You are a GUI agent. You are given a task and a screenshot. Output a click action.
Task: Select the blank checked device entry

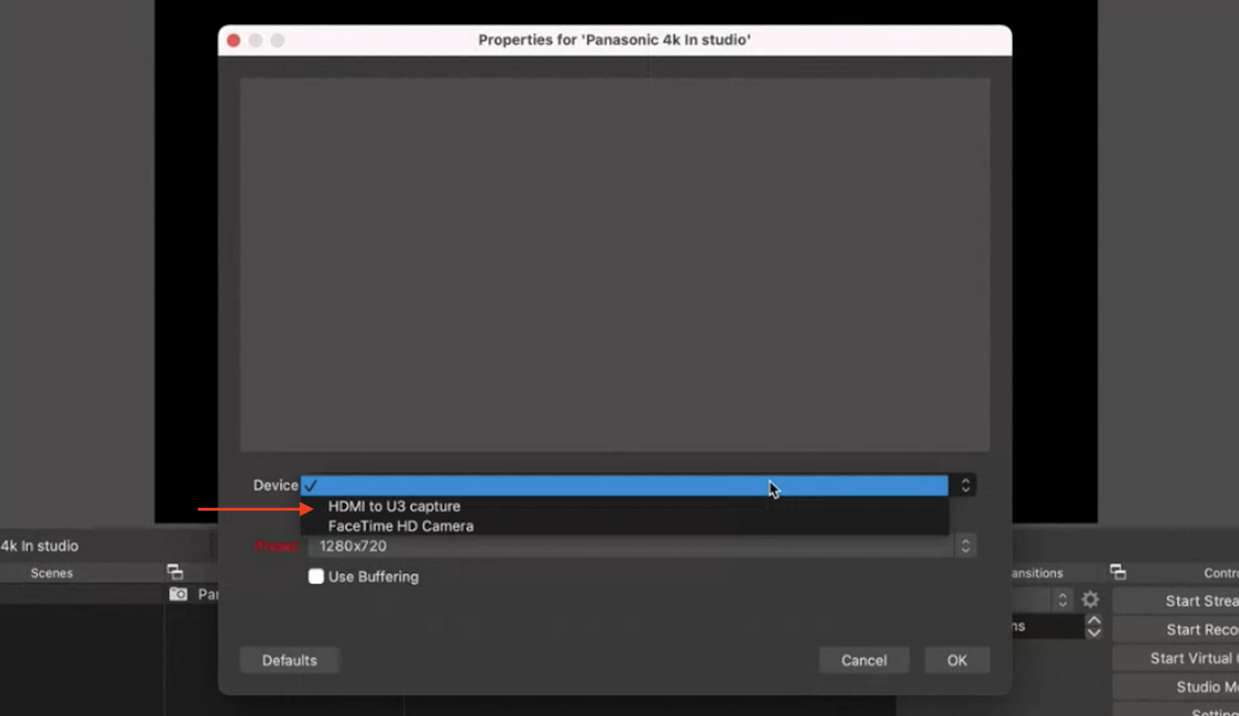click(624, 486)
